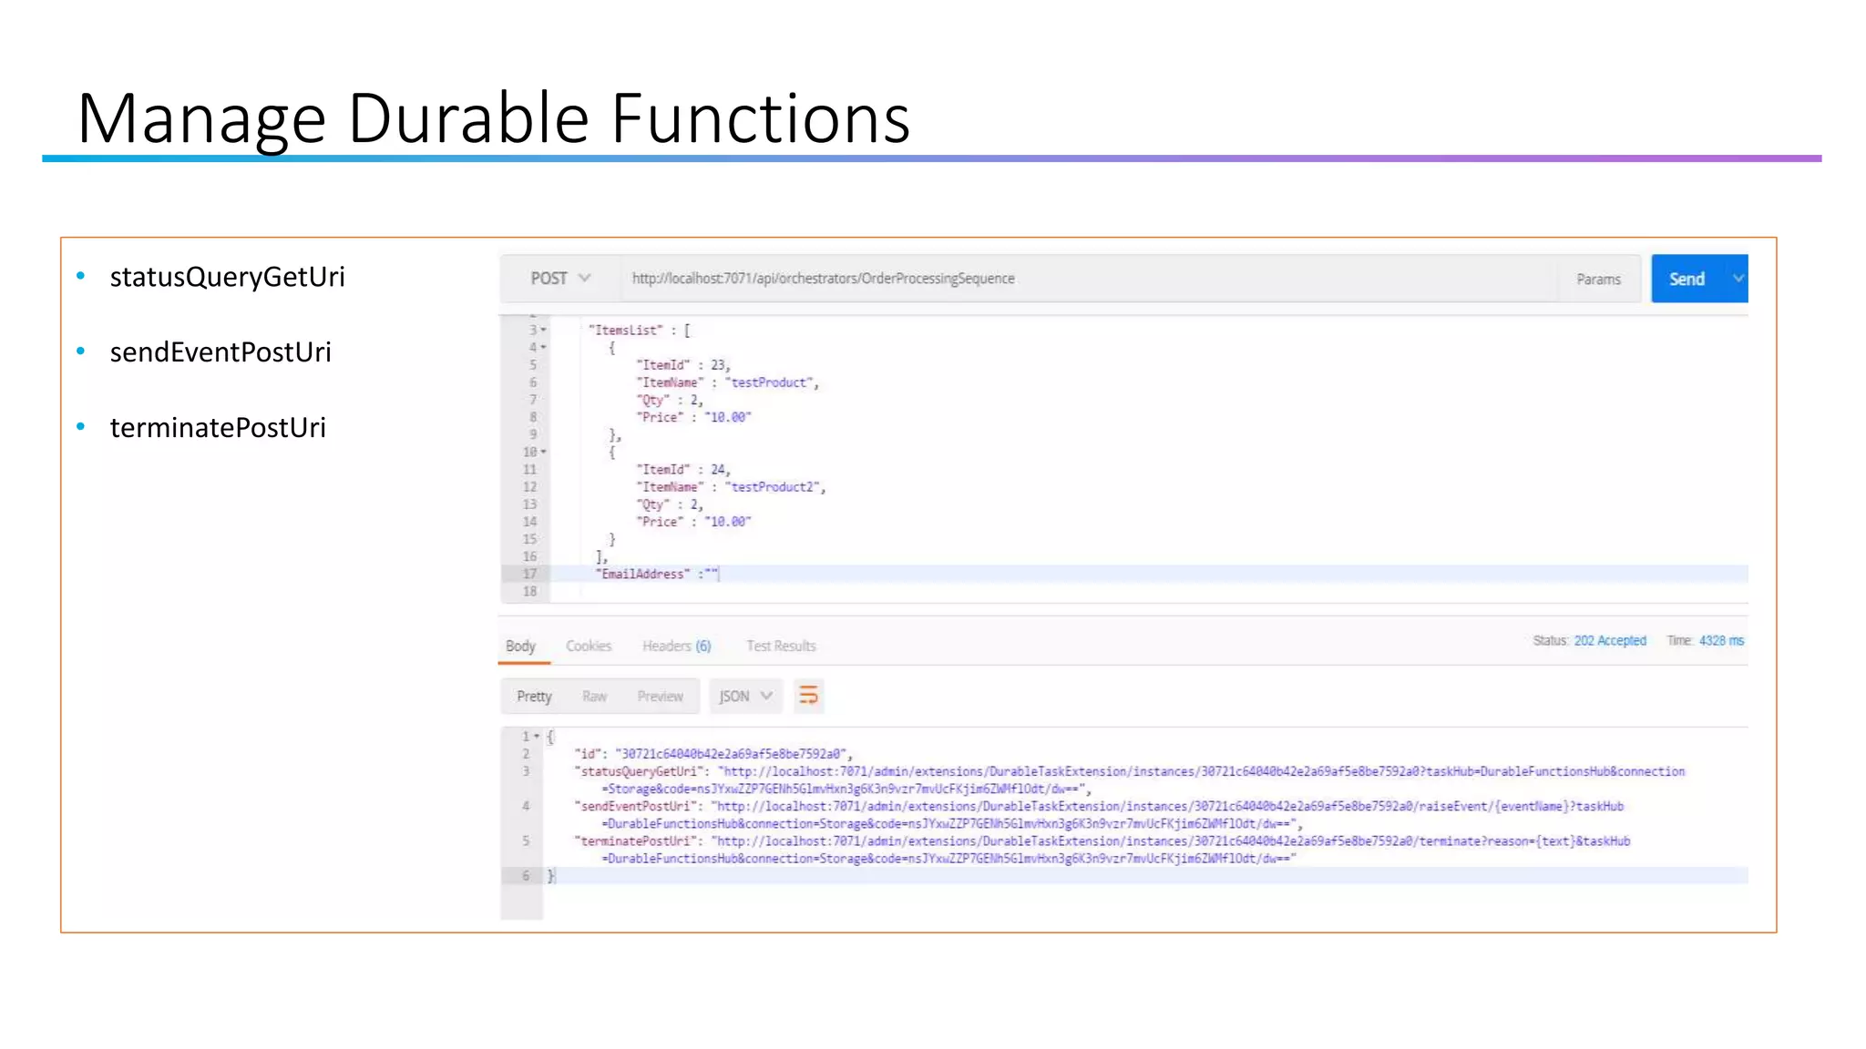Switch to the Body response tab

tap(520, 646)
